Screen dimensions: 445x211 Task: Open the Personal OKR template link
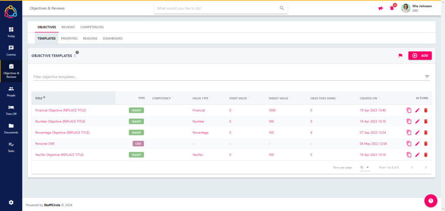[x=45, y=144]
